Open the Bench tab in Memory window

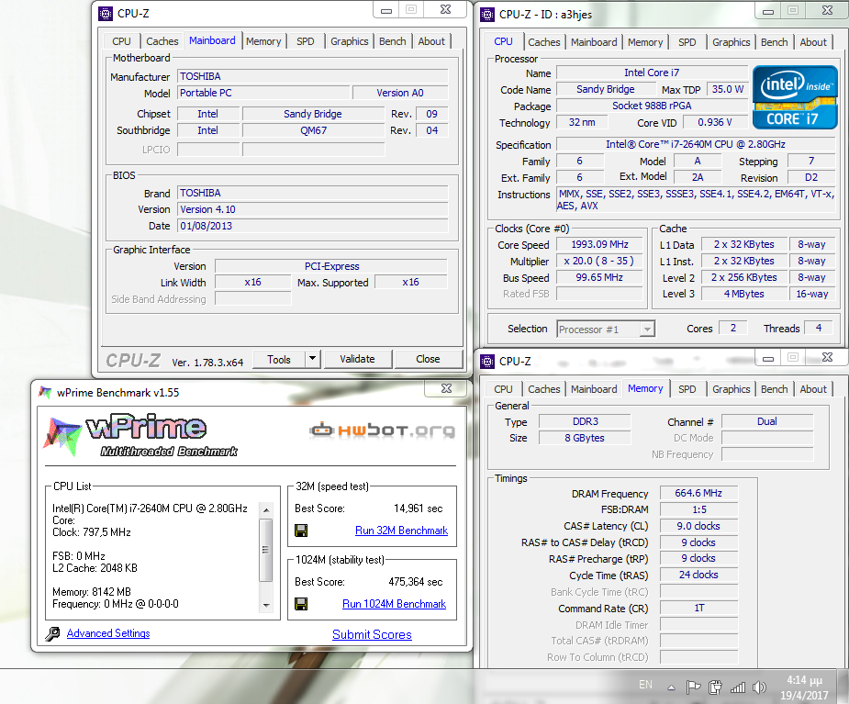coord(774,389)
